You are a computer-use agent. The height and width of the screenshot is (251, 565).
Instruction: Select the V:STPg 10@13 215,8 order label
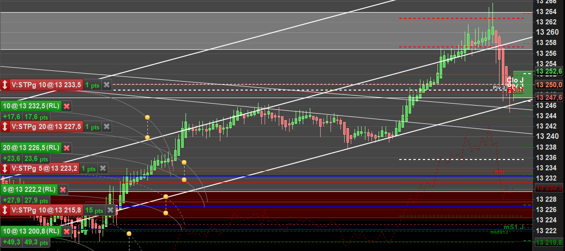click(46, 210)
